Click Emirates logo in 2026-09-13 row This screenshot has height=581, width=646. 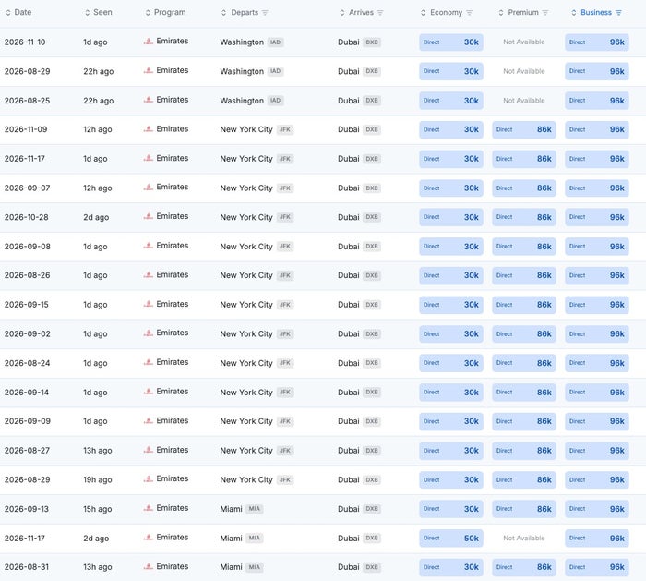coord(149,508)
